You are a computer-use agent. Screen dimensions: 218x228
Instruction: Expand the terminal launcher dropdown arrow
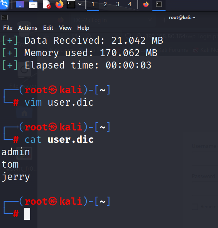(x=80, y=4)
